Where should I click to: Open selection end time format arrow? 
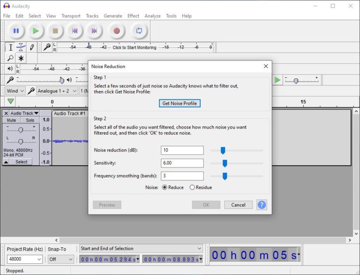(201, 259)
